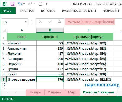Expand the Name Box dropdown arrow
The height and width of the screenshot is (102, 122).
coord(25,21)
